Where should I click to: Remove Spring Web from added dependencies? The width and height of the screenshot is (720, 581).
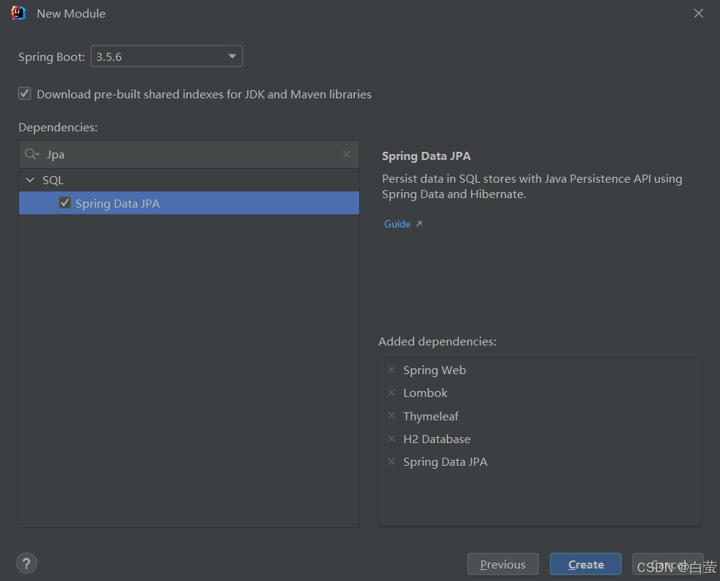tap(392, 370)
